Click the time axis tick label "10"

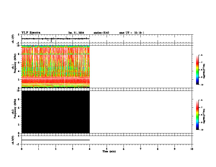tap(192, 149)
